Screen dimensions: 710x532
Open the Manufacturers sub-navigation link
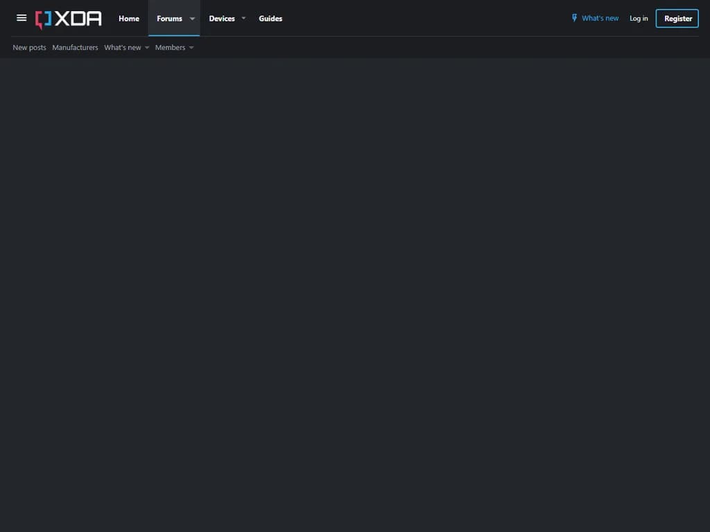click(75, 48)
